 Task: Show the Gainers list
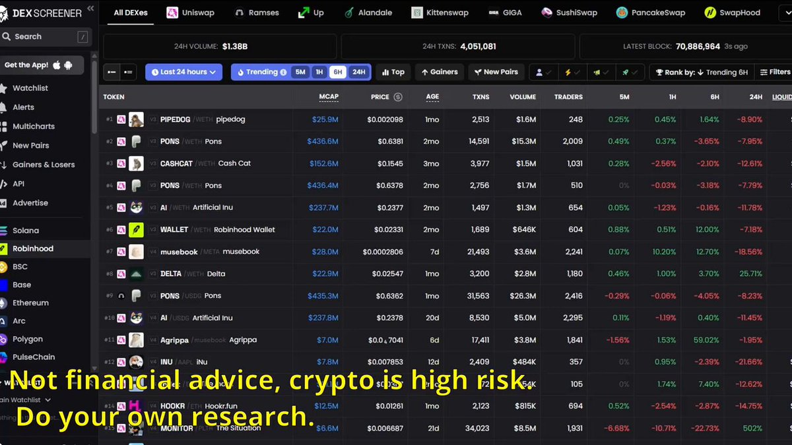pos(440,72)
